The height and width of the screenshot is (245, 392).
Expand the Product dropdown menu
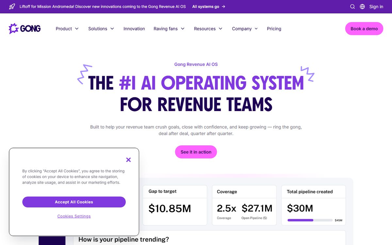pos(67,29)
